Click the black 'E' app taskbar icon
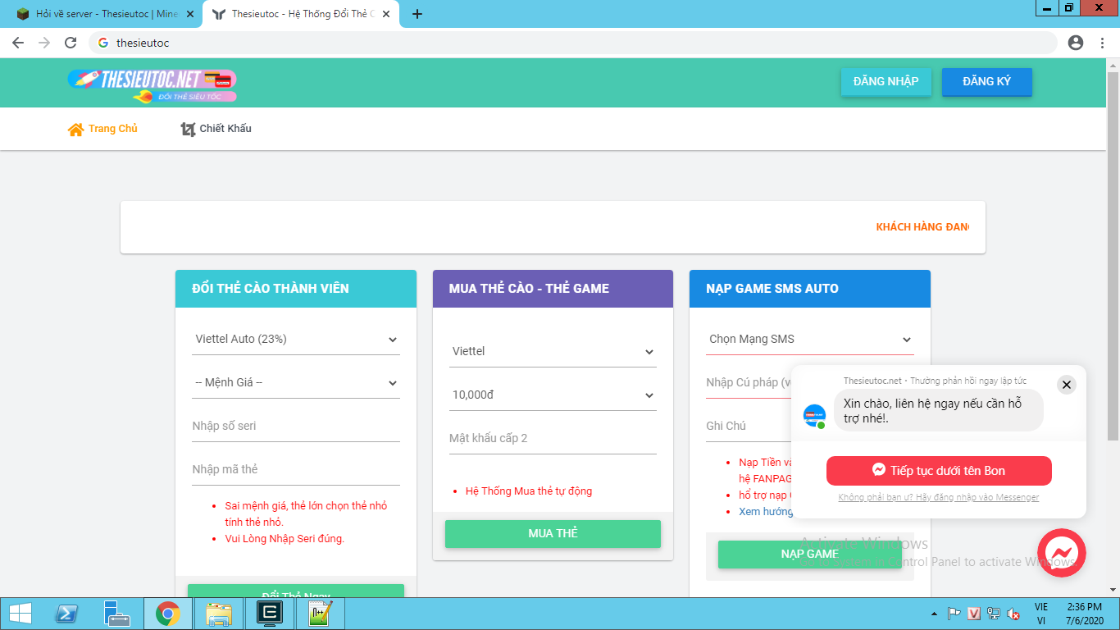The height and width of the screenshot is (630, 1120). [x=270, y=614]
